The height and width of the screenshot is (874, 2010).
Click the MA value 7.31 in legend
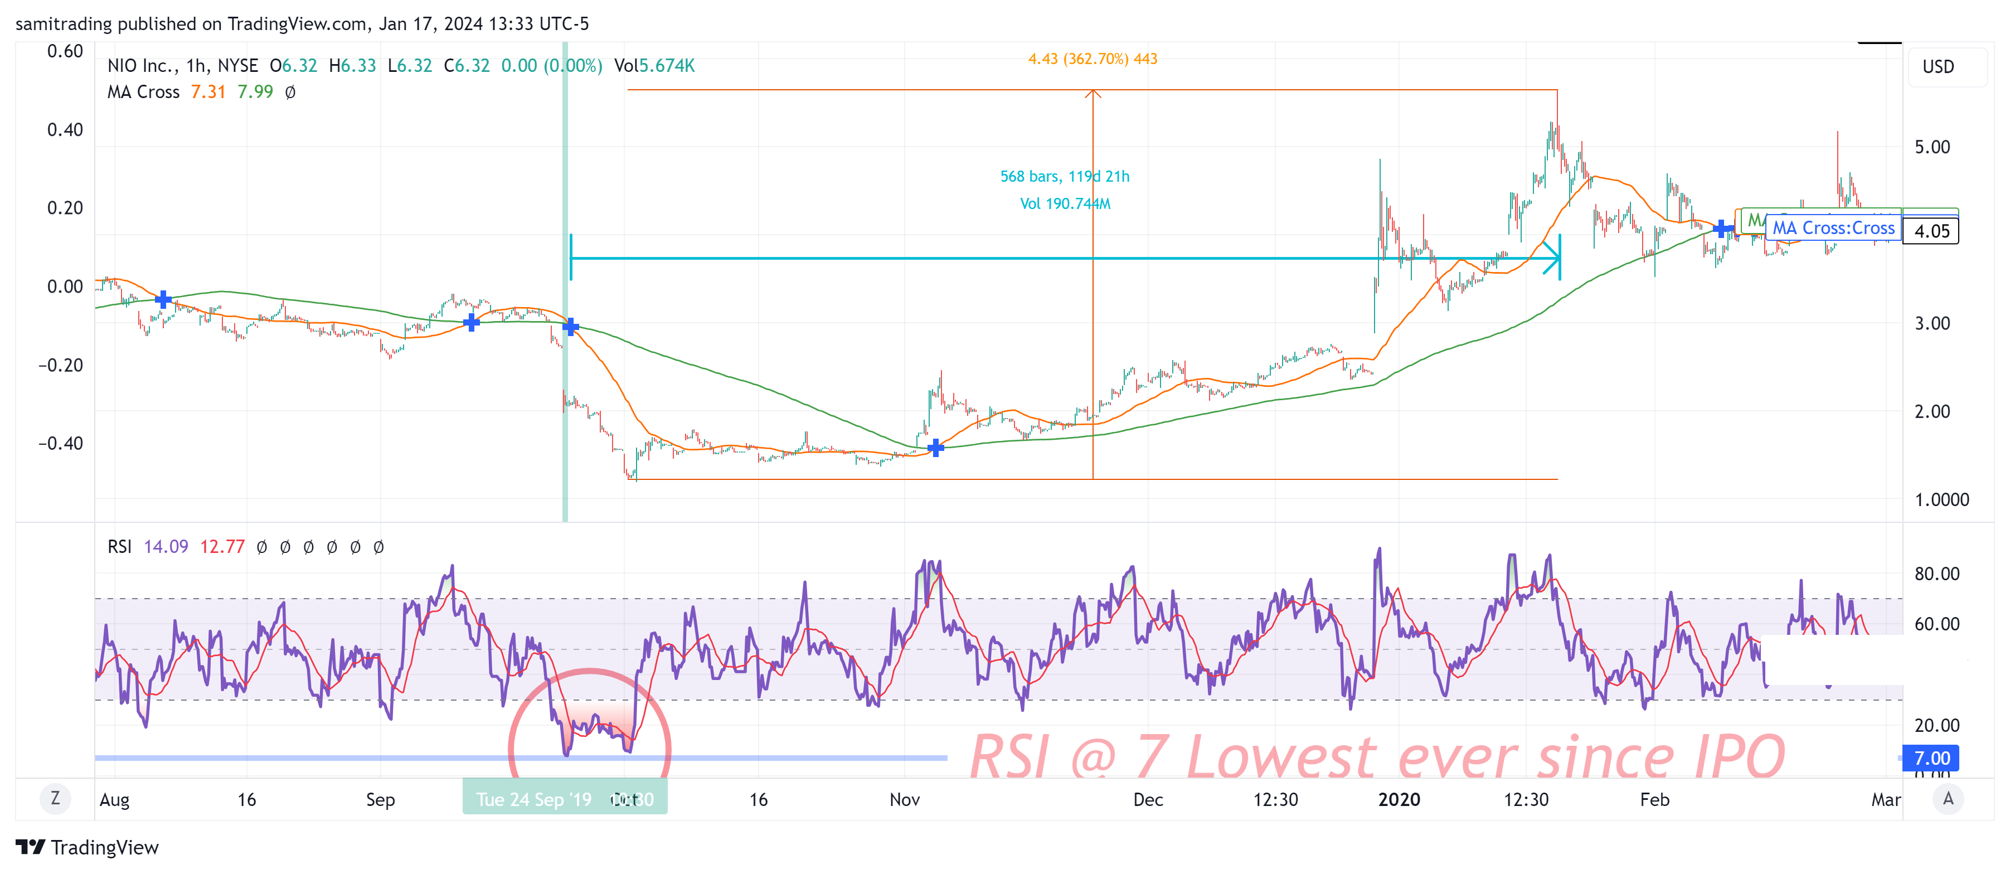point(208,92)
